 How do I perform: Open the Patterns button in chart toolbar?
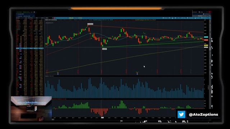coord(204,18)
